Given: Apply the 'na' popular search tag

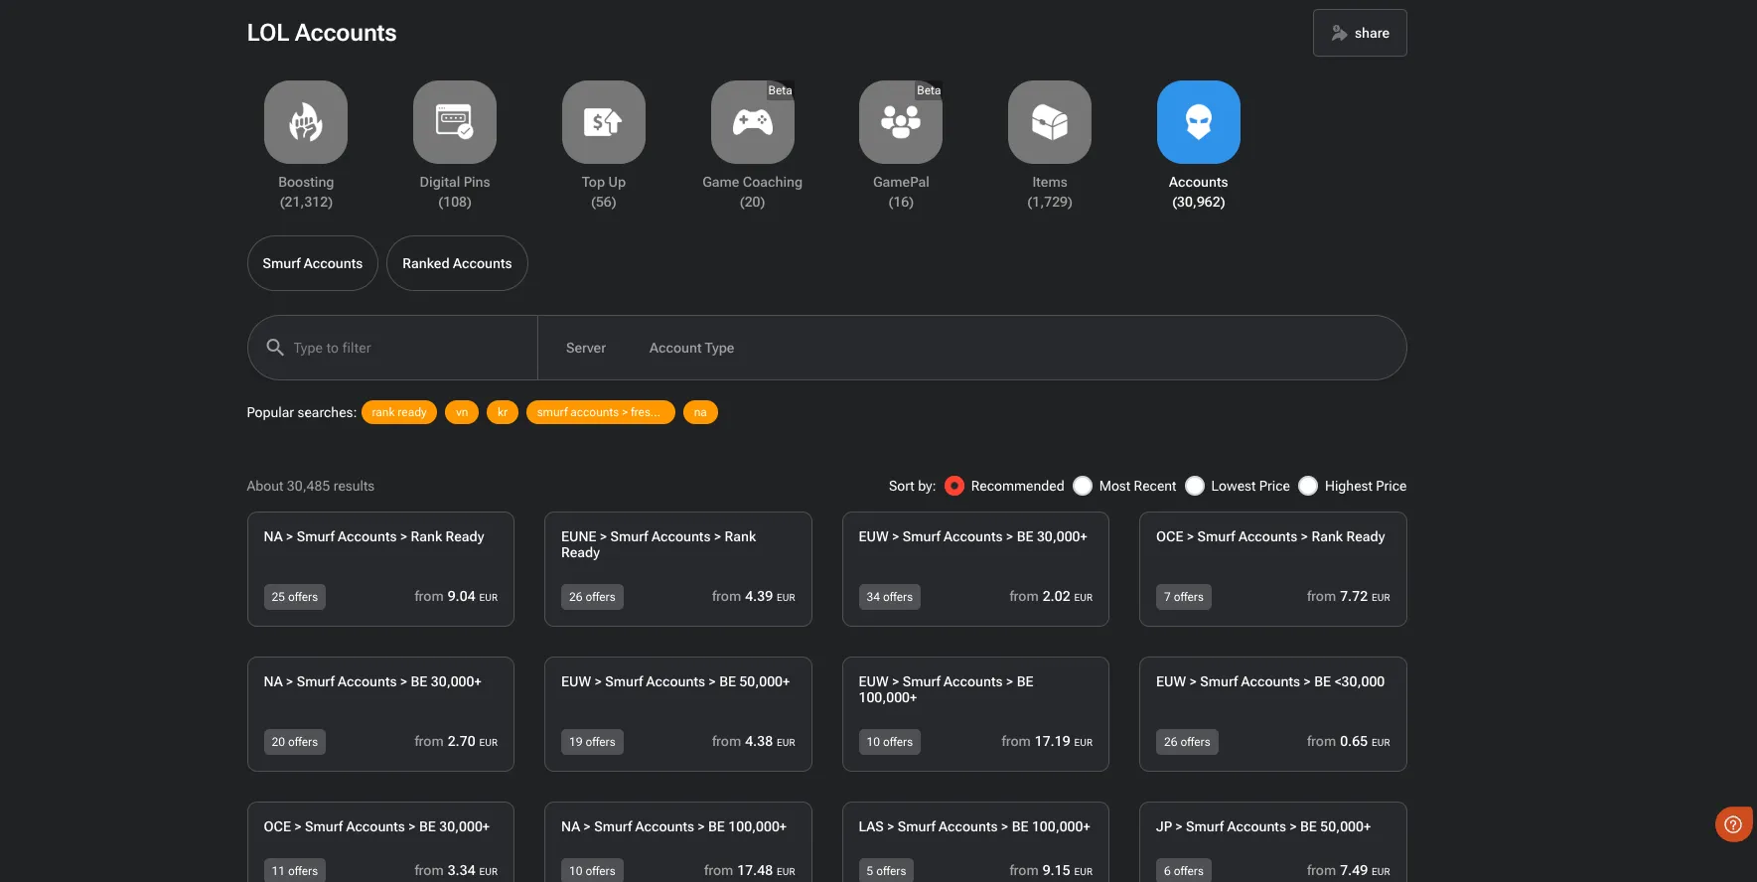Looking at the screenshot, I should [700, 412].
